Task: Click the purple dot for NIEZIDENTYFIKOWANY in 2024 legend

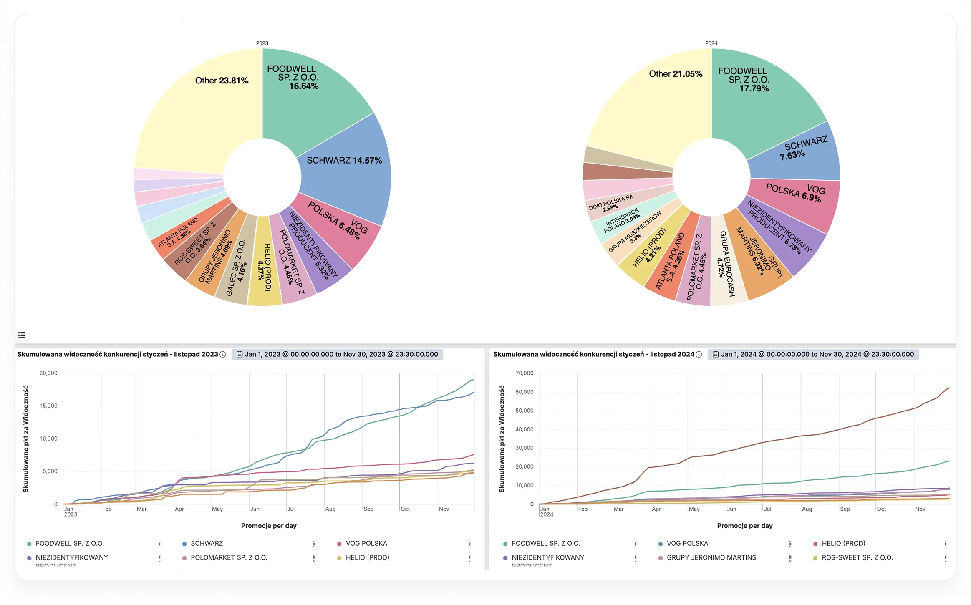Action: (505, 558)
